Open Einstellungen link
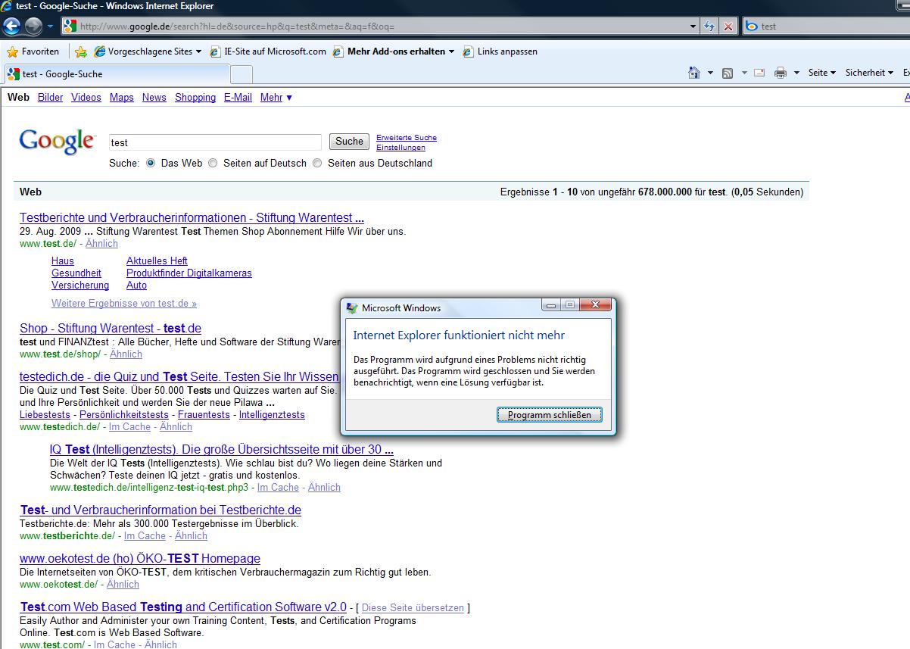Viewport: 910px width, 649px height. pos(400,148)
